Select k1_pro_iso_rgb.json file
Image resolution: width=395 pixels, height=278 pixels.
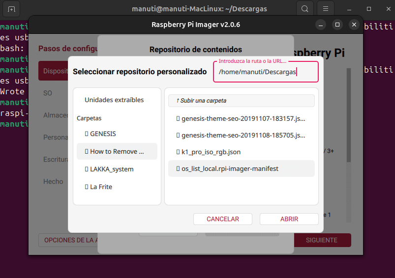coord(242,152)
